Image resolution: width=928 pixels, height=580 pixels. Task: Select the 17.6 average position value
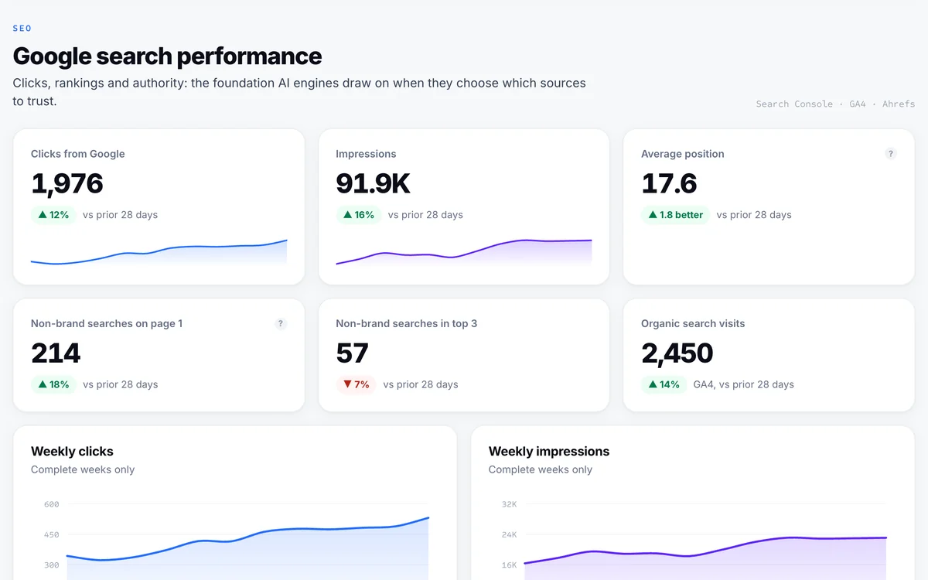tap(669, 183)
